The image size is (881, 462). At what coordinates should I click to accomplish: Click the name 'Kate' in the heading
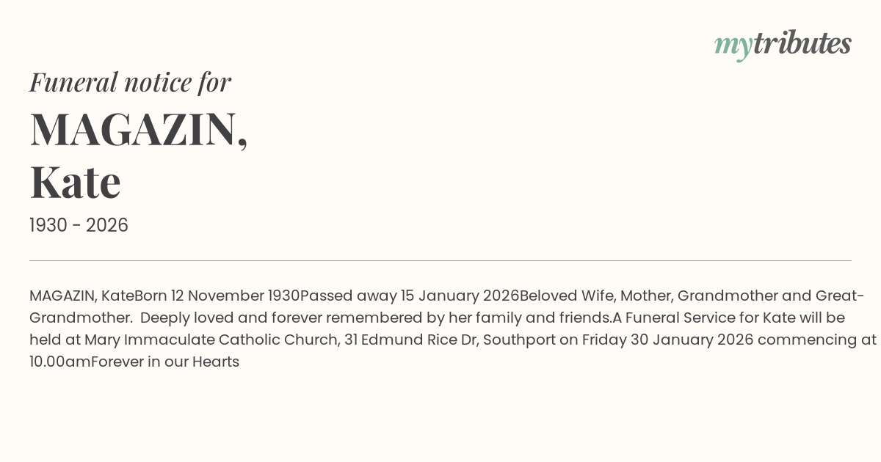[x=75, y=182]
